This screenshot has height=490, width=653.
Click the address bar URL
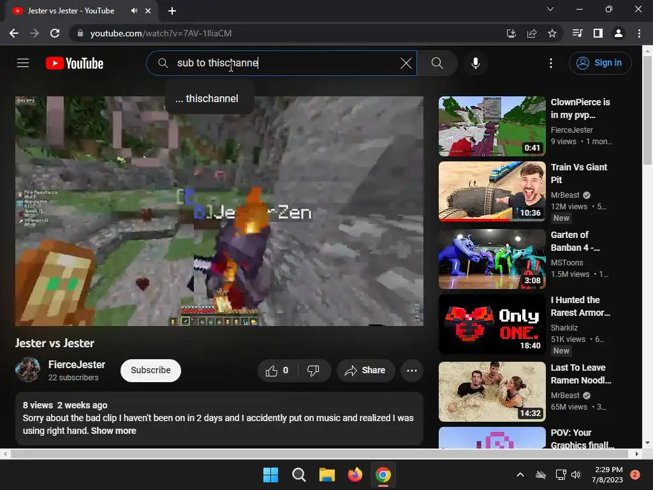(161, 33)
